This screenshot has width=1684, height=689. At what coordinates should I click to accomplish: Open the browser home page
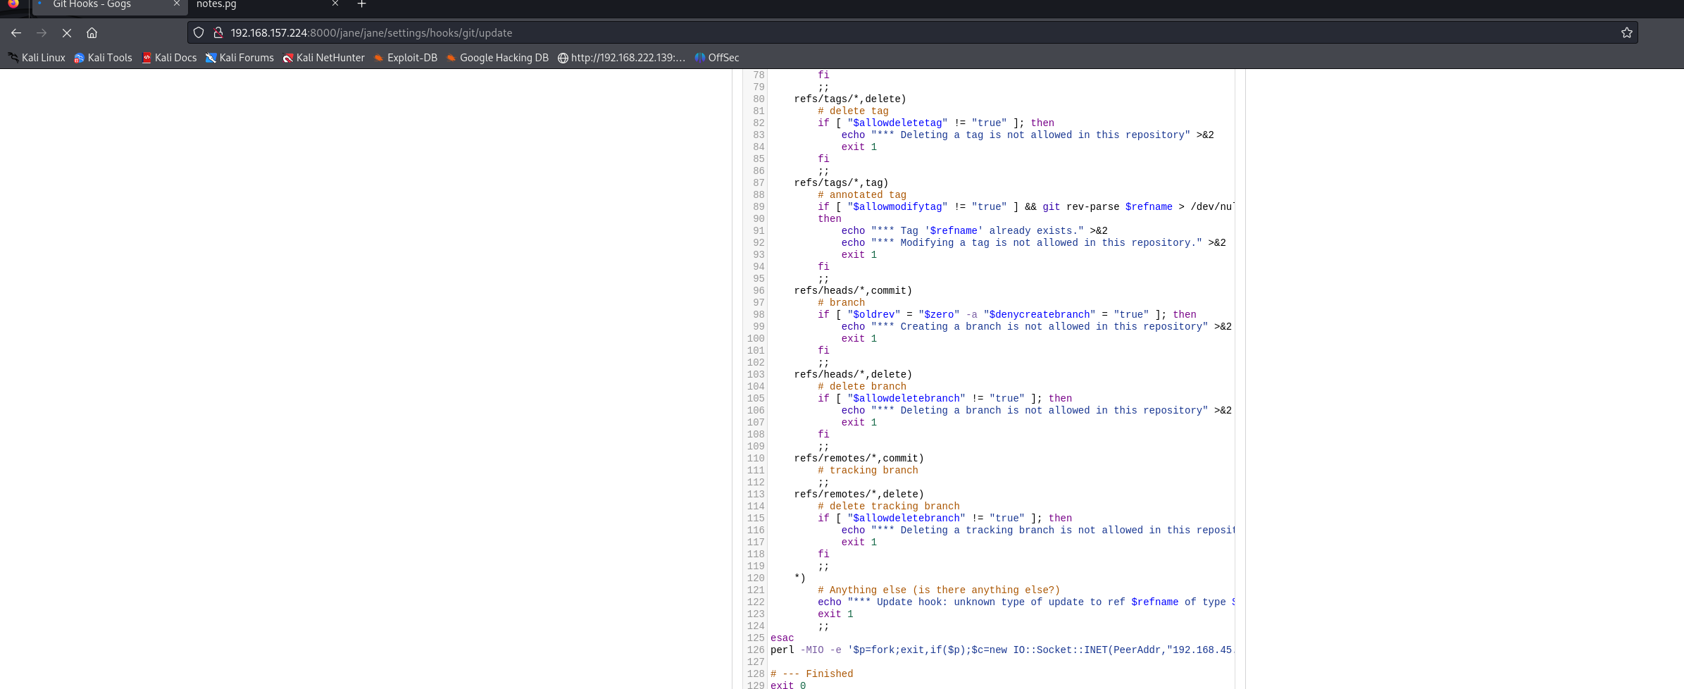(92, 33)
